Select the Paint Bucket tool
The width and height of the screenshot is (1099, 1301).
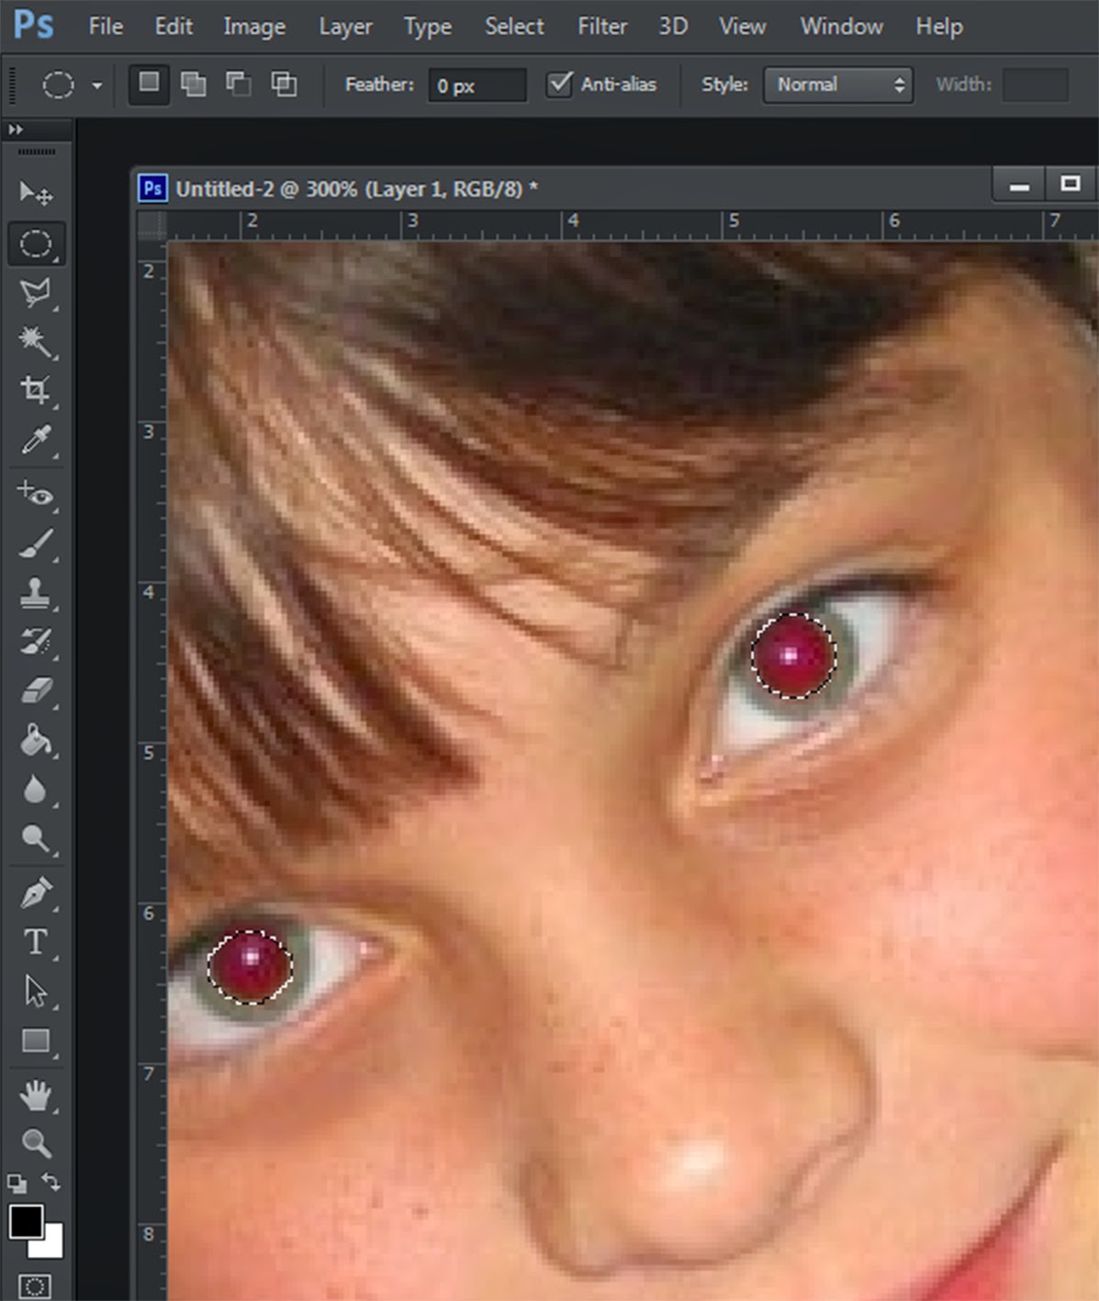tap(36, 740)
